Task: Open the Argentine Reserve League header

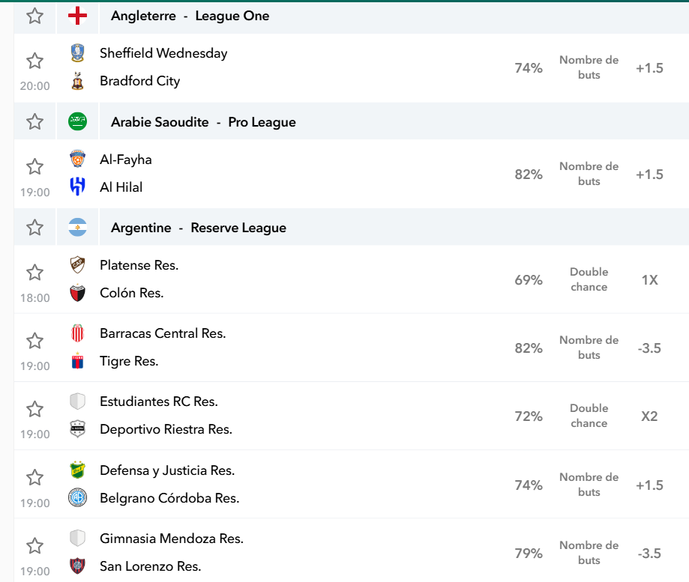Action: pyautogui.click(x=198, y=228)
